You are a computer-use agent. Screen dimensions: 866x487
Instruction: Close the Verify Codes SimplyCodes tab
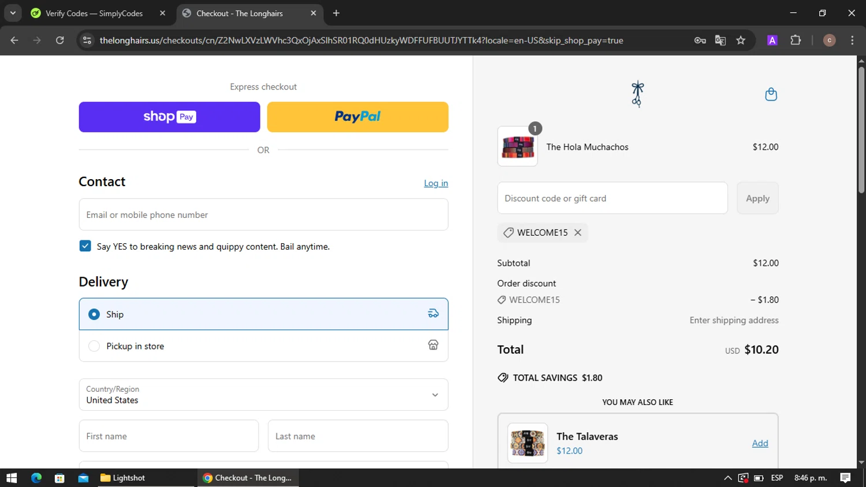(162, 13)
